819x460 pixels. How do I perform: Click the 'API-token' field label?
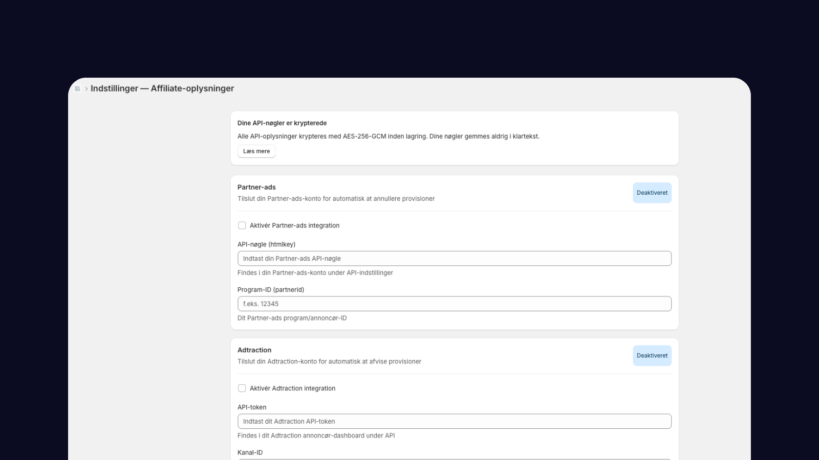[x=252, y=407]
